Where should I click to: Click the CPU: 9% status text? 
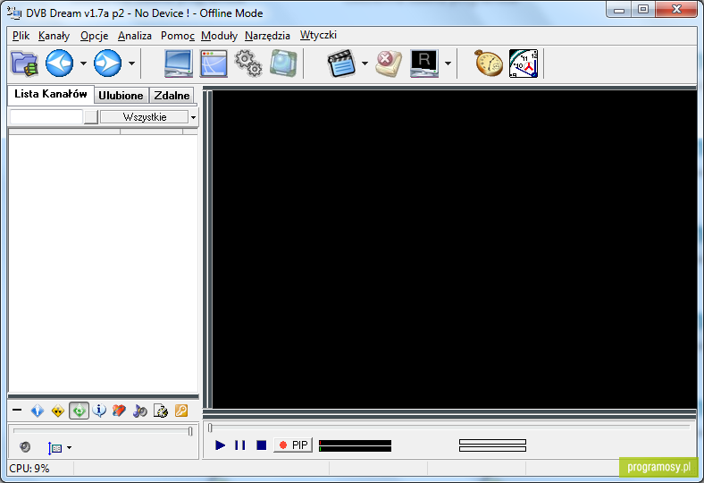click(x=29, y=468)
